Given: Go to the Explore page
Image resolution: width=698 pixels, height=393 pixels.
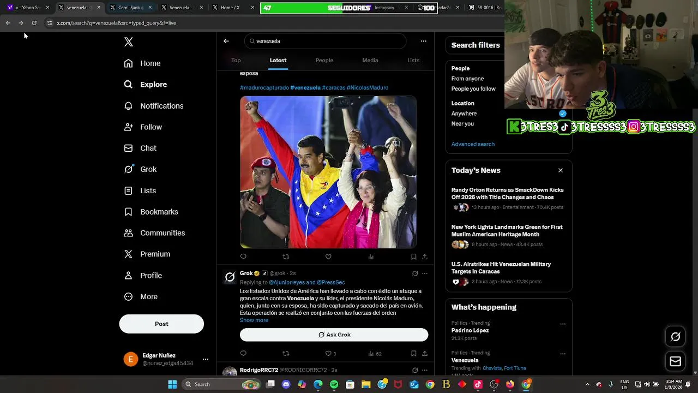Looking at the screenshot, I should [146, 85].
